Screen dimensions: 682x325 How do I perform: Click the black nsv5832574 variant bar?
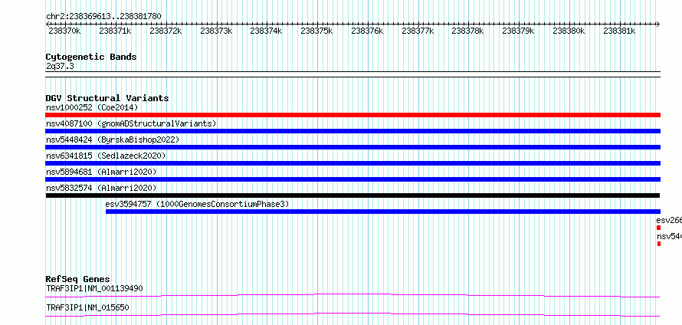point(352,195)
